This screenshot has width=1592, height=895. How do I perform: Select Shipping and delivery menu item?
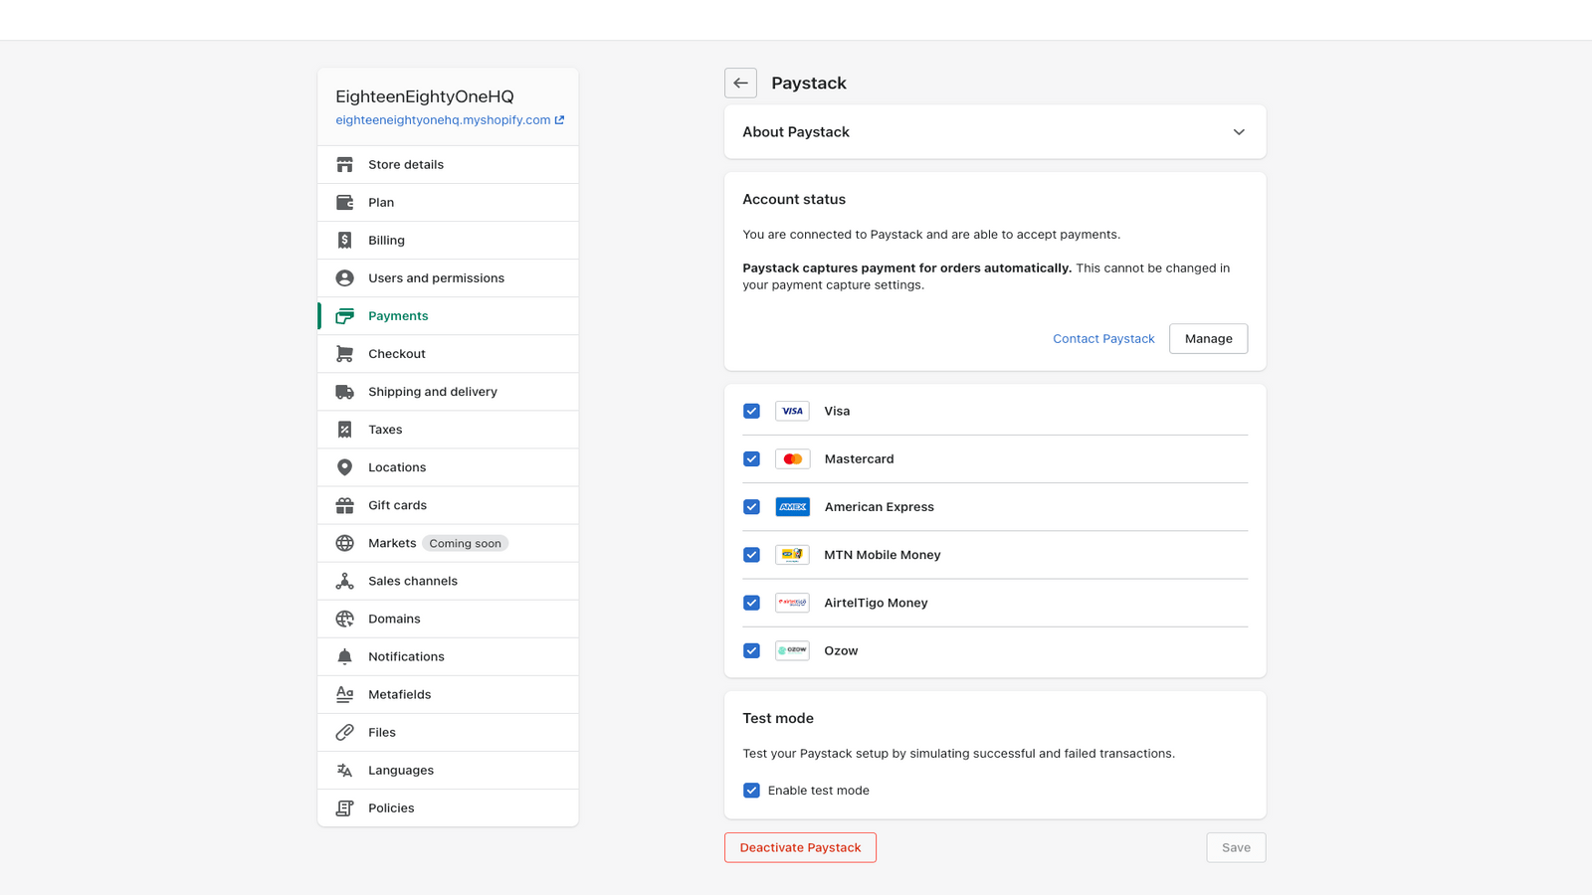click(448, 392)
